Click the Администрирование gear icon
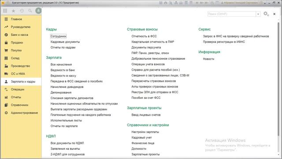This screenshot has width=282, height=159. tap(6, 113)
